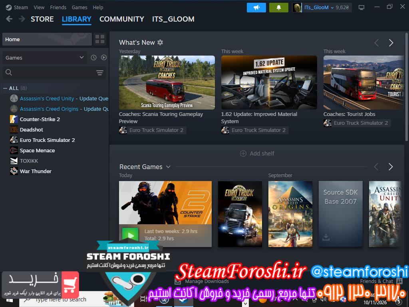Open What's New settings gear

(160, 42)
